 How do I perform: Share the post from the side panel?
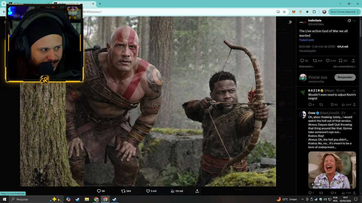[x=353, y=61]
